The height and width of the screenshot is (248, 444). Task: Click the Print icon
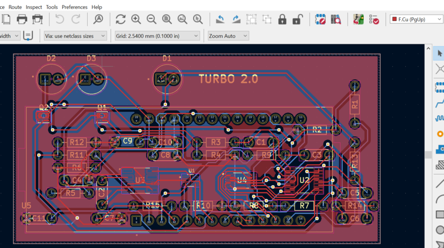(x=22, y=19)
